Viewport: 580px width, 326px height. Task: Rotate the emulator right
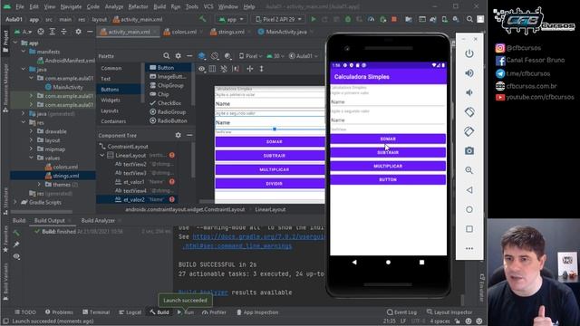point(469,131)
